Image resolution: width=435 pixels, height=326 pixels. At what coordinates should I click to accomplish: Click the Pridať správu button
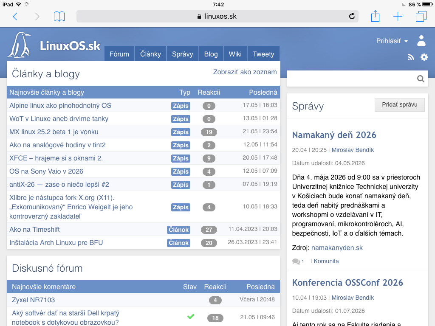pos(399,105)
